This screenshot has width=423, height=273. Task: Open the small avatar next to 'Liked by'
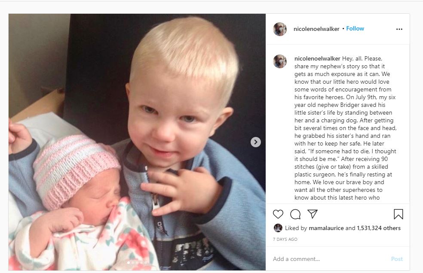278,228
